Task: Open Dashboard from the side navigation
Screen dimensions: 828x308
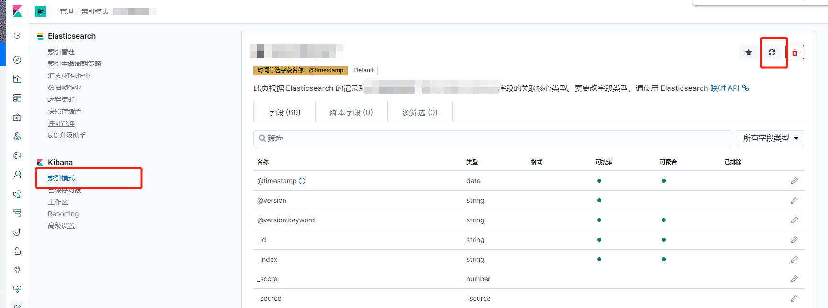Action: (x=17, y=98)
